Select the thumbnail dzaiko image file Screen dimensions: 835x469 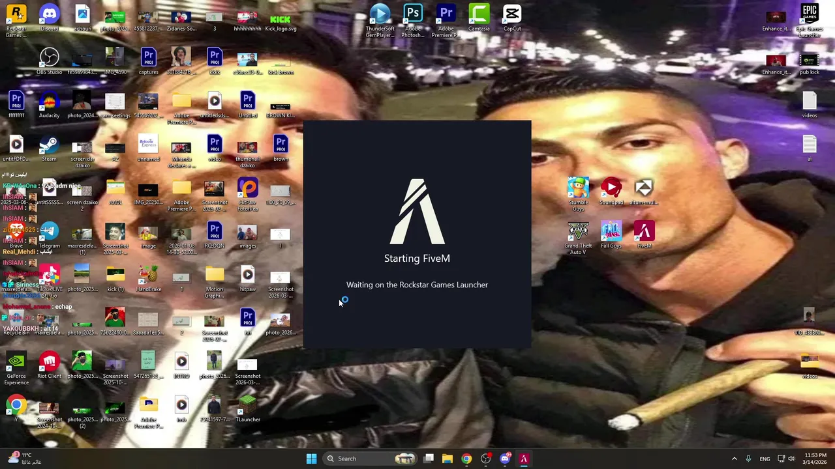[x=247, y=155]
